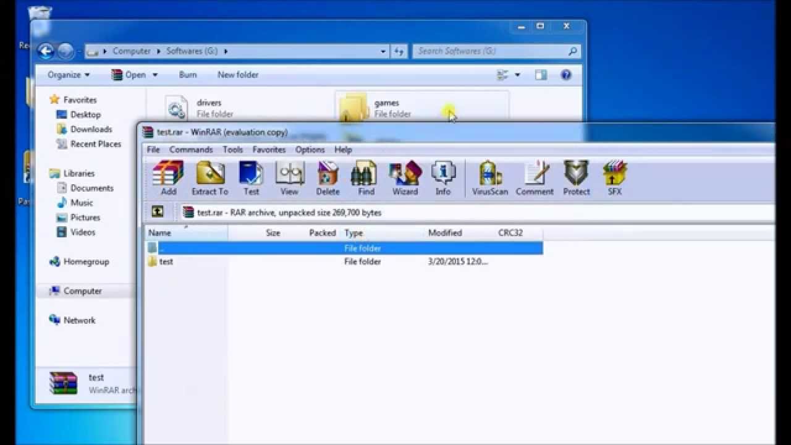Sort by the Name column header
Viewport: 791px width, 445px height.
(187, 233)
